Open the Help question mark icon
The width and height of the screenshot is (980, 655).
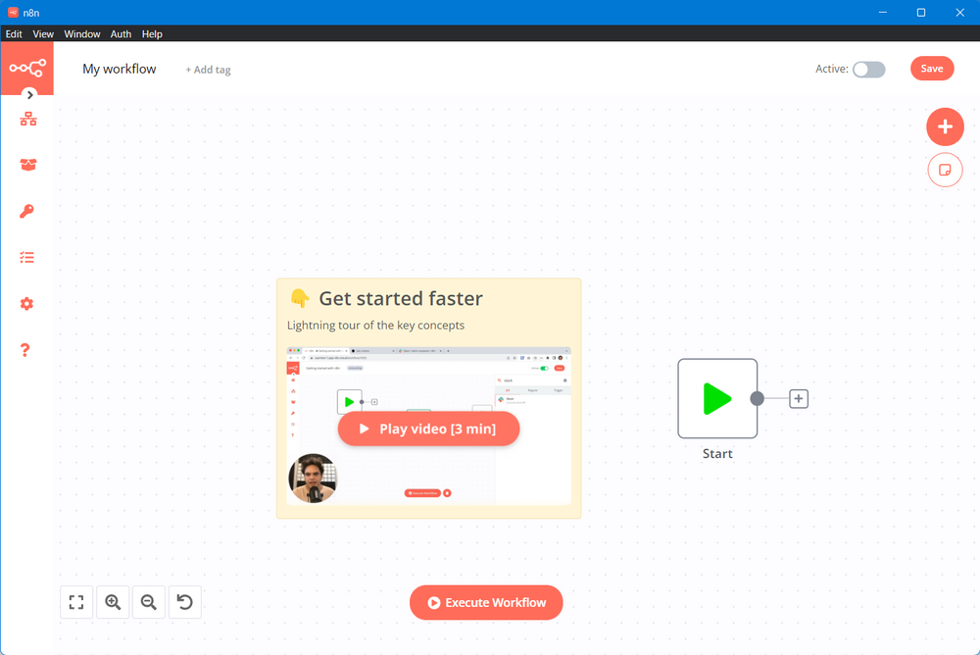click(26, 350)
